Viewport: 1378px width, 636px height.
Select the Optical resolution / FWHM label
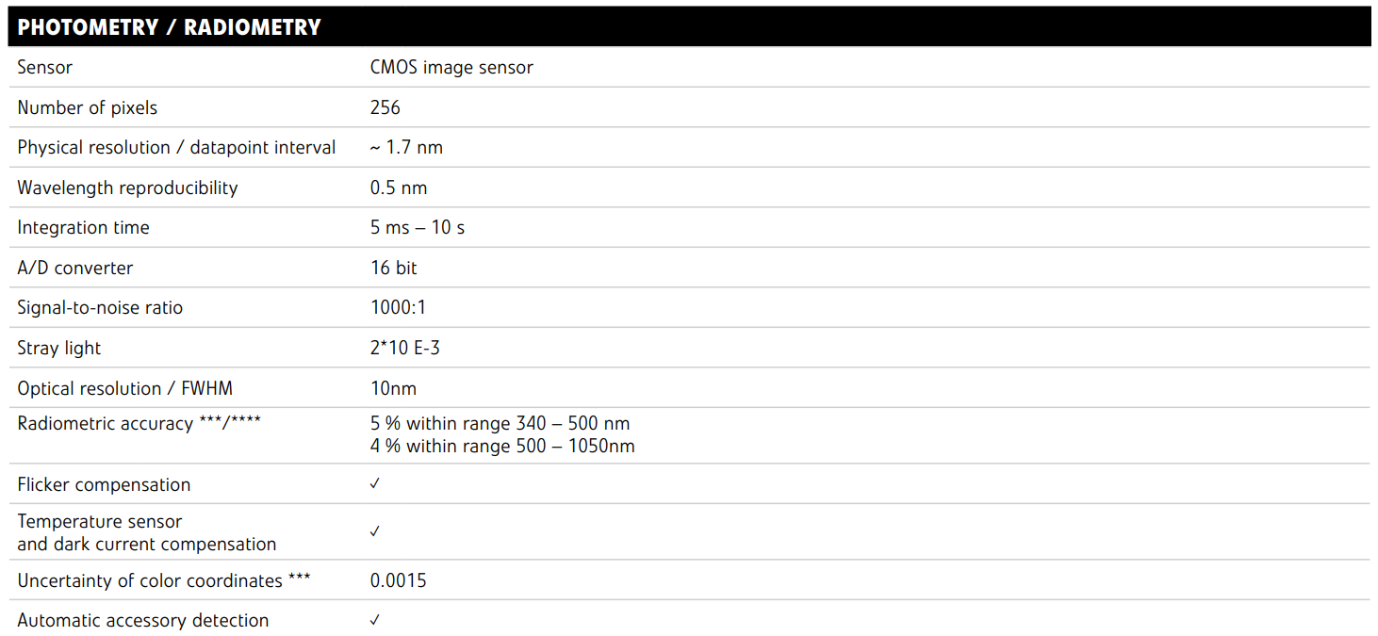[x=124, y=388]
